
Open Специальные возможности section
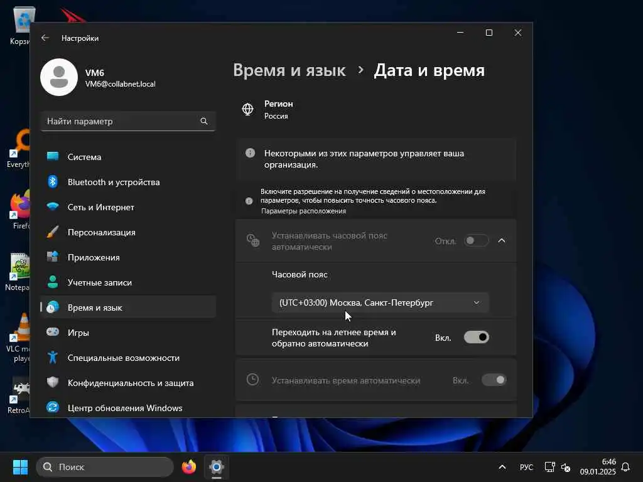pos(128,357)
